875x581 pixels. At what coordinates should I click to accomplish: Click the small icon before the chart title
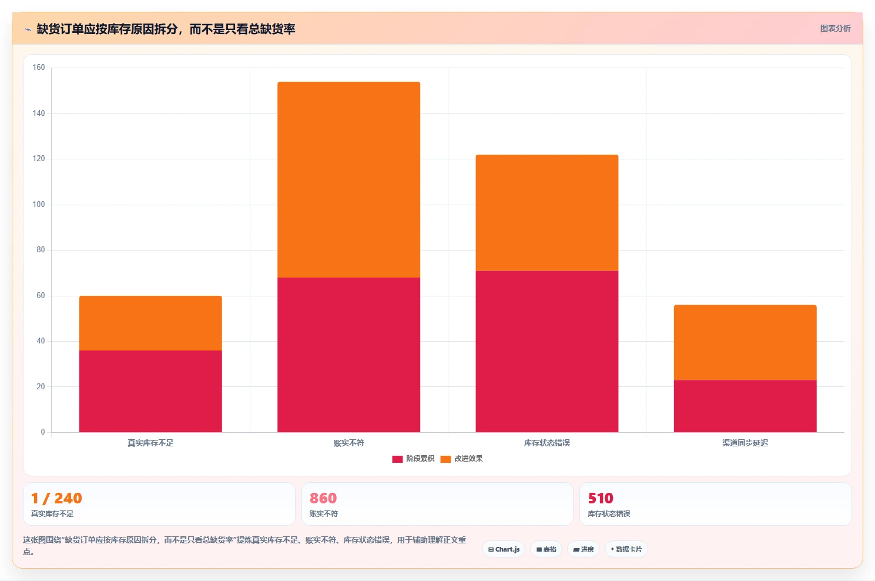pos(28,29)
